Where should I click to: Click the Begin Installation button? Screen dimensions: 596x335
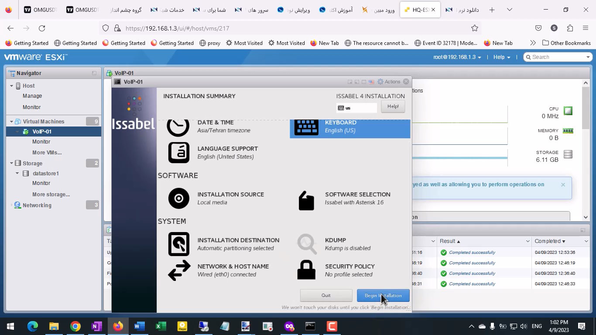coord(383,295)
